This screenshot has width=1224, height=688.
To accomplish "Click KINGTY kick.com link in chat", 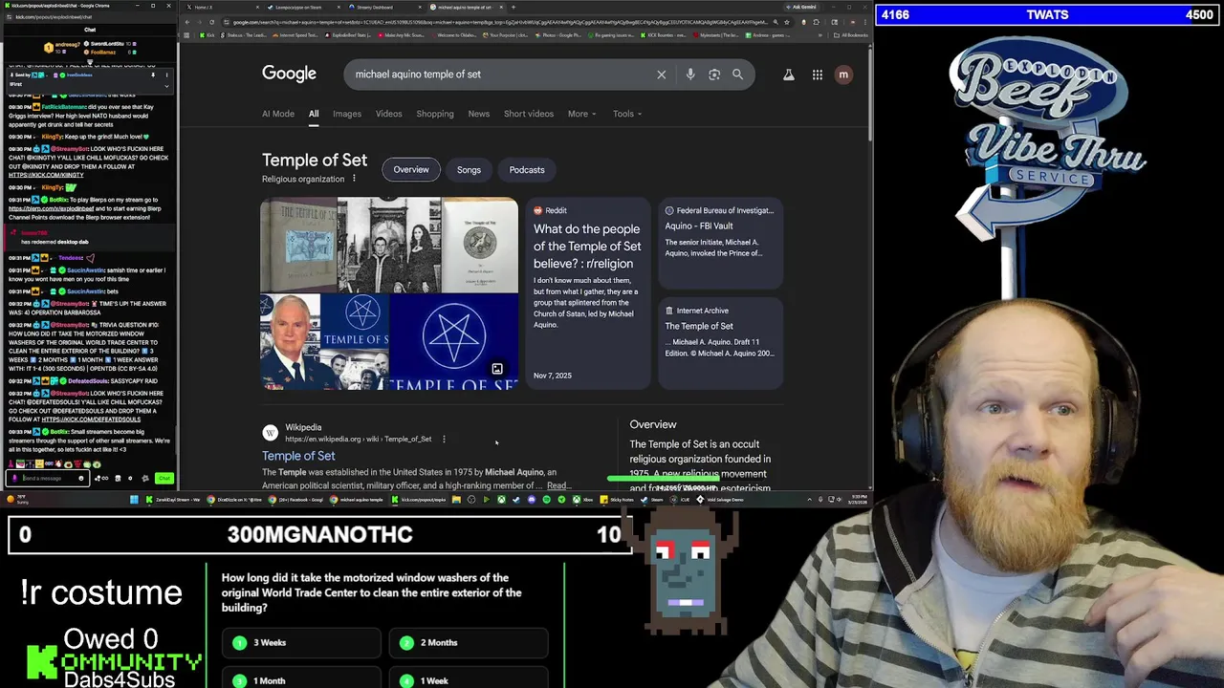I will click(46, 176).
